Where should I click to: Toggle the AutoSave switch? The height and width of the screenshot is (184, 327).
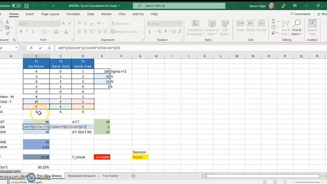tap(16, 6)
